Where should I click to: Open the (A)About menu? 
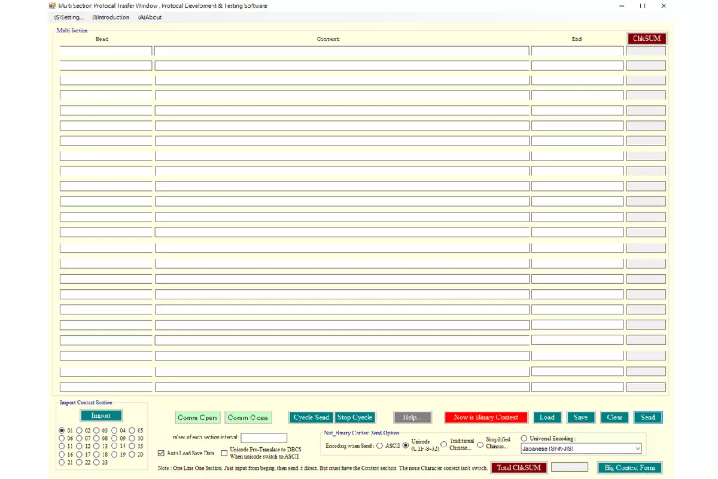coord(150,17)
